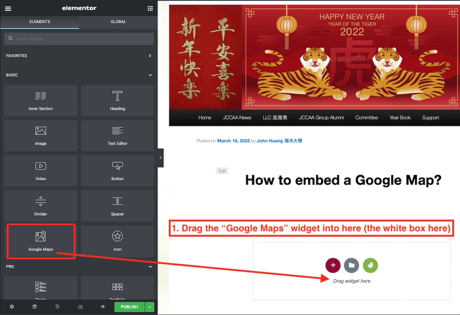
Task: Open the March 16, 2022 date link
Action: 234,141
